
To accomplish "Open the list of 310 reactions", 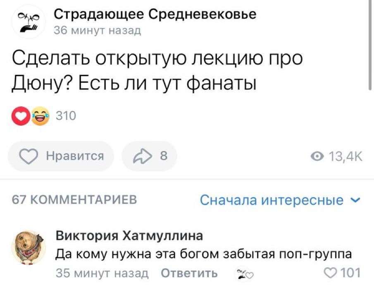I will coord(65,116).
